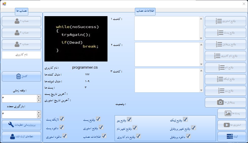The width and height of the screenshot is (248, 143).
Task: Decrease بارگیری مجدد value with down arrow
Action: (x=39, y=116)
